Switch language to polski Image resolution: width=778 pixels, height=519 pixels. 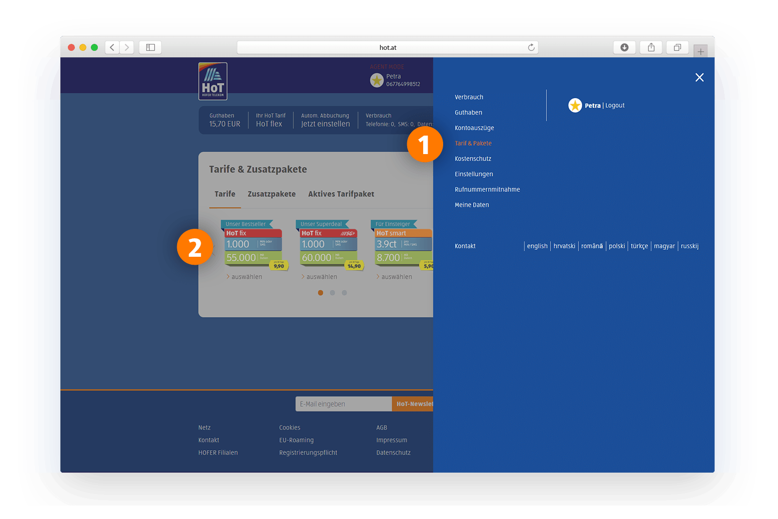tap(617, 246)
